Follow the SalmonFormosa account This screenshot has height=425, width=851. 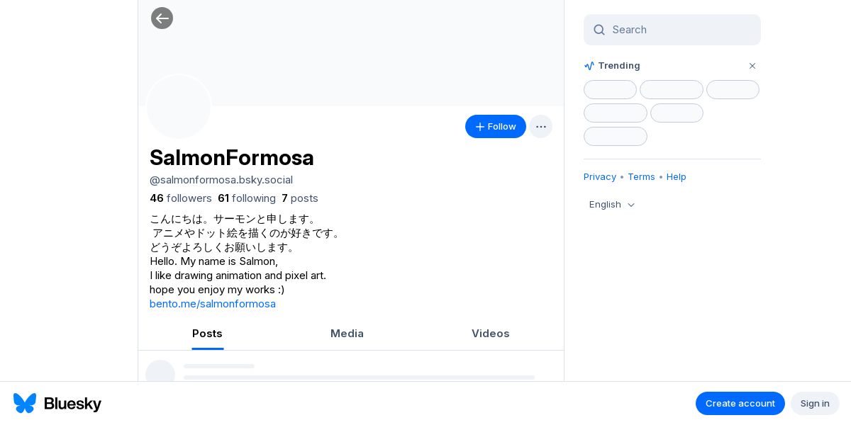[x=495, y=127]
